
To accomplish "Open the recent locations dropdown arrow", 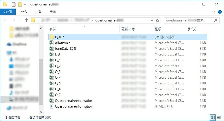I will 20,20.
